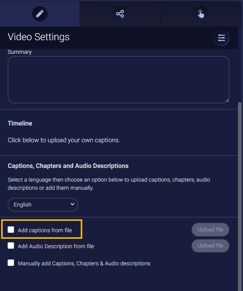Click the Timeline section heading
The width and height of the screenshot is (243, 291).
[20, 123]
